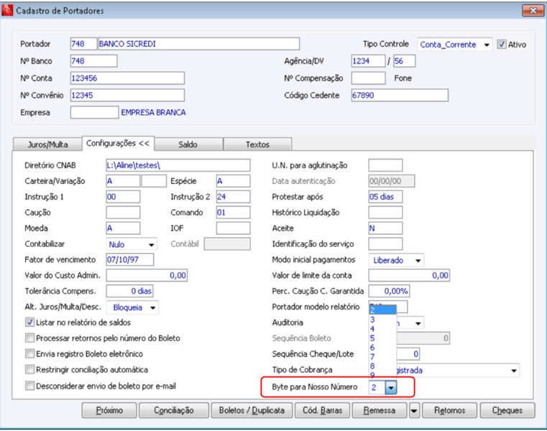
Task: Switch to the Juros/Multa tab
Action: tap(47, 144)
